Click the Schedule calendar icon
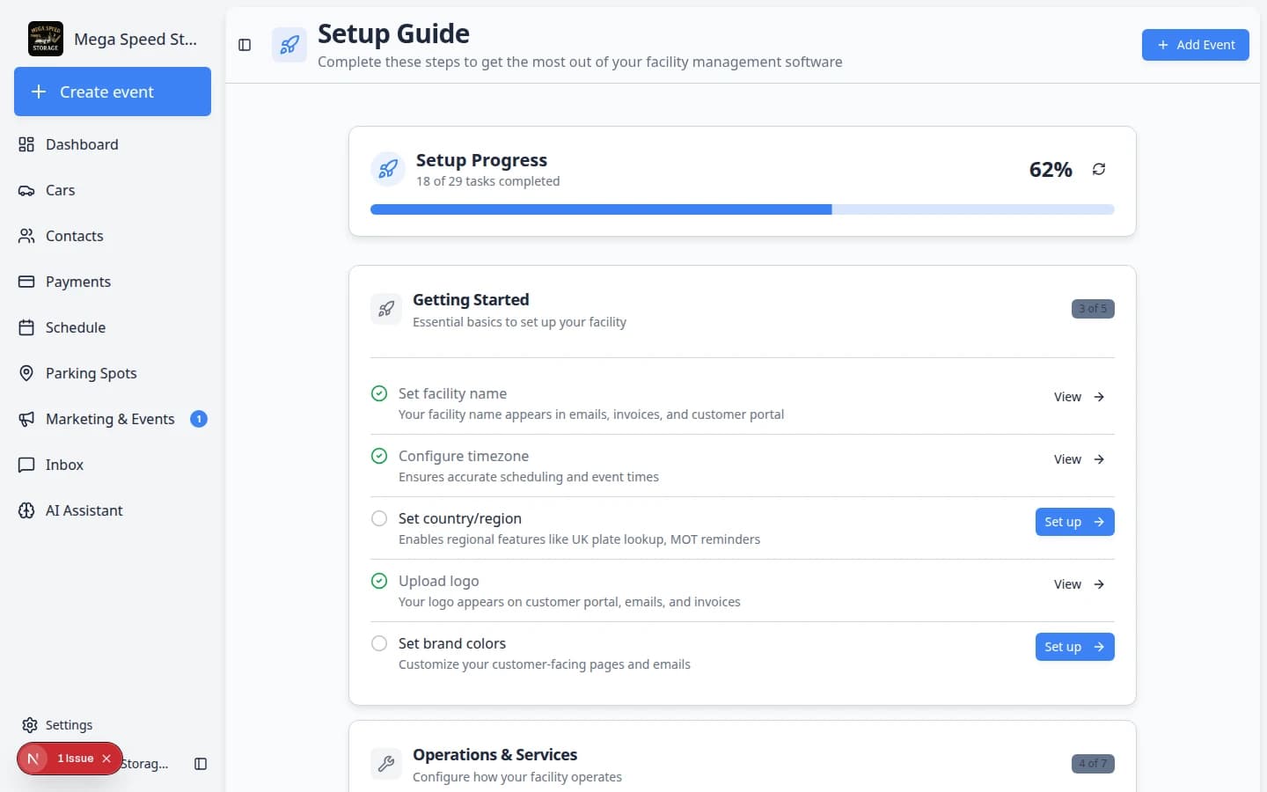Screen dimensions: 1267x792 (26, 327)
